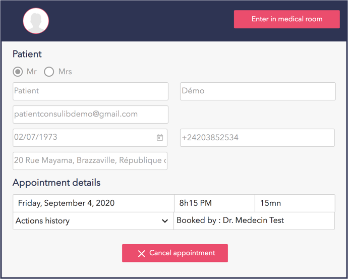348x279 pixels.
Task: Open the birth date calendar picker icon
Action: [160, 137]
